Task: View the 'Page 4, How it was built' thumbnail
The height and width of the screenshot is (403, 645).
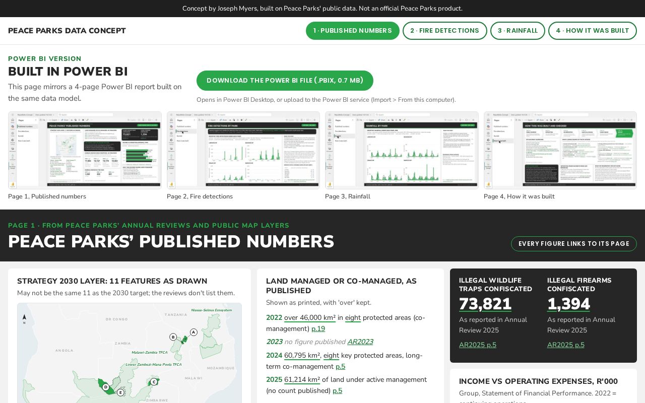Action: (x=560, y=150)
